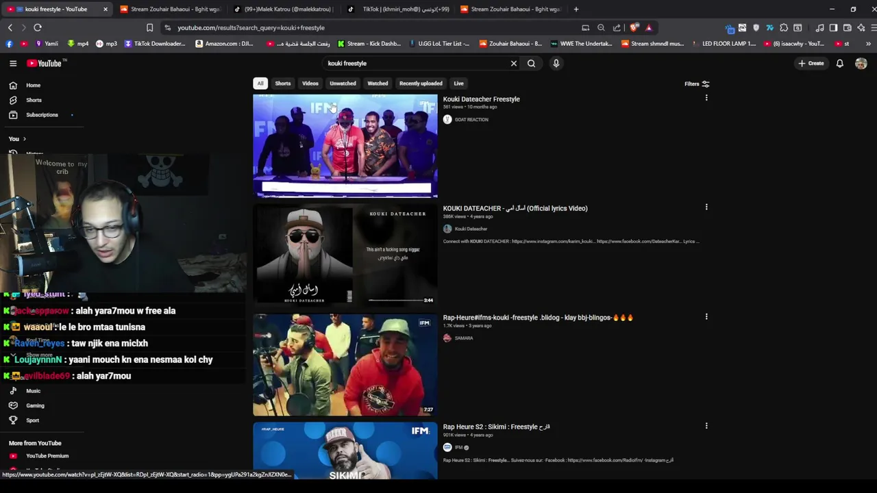Open the GOAT REACTION channel link

point(471,120)
